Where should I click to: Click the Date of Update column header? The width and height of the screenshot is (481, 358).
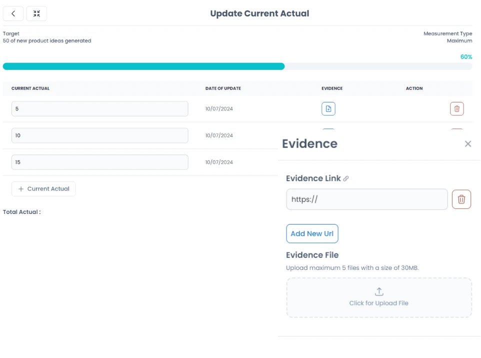tap(223, 88)
